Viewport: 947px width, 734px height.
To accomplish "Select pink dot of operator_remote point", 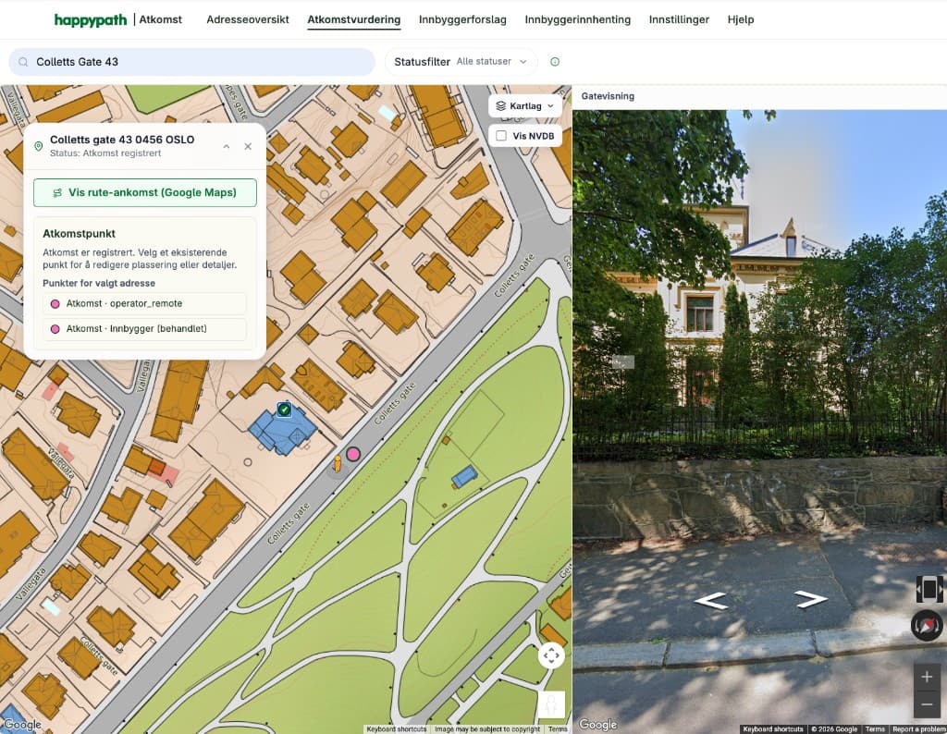I will (55, 303).
